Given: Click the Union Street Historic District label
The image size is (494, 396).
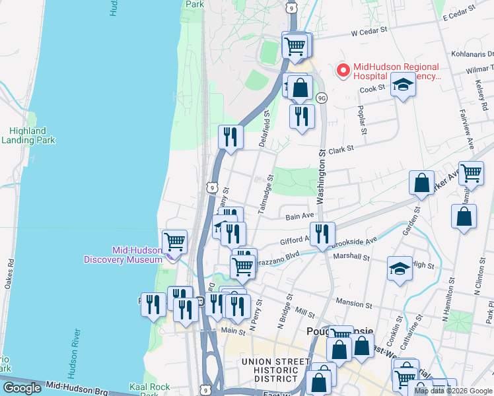Looking at the screenshot, I should point(275,370).
